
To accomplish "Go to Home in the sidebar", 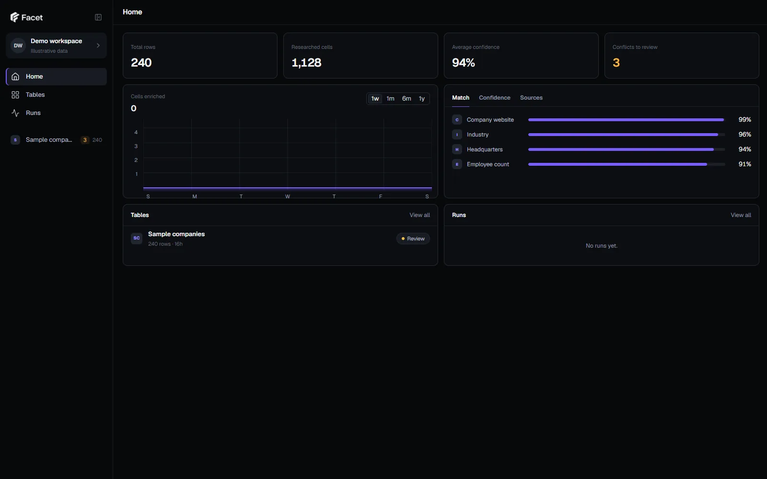I will pyautogui.click(x=56, y=77).
